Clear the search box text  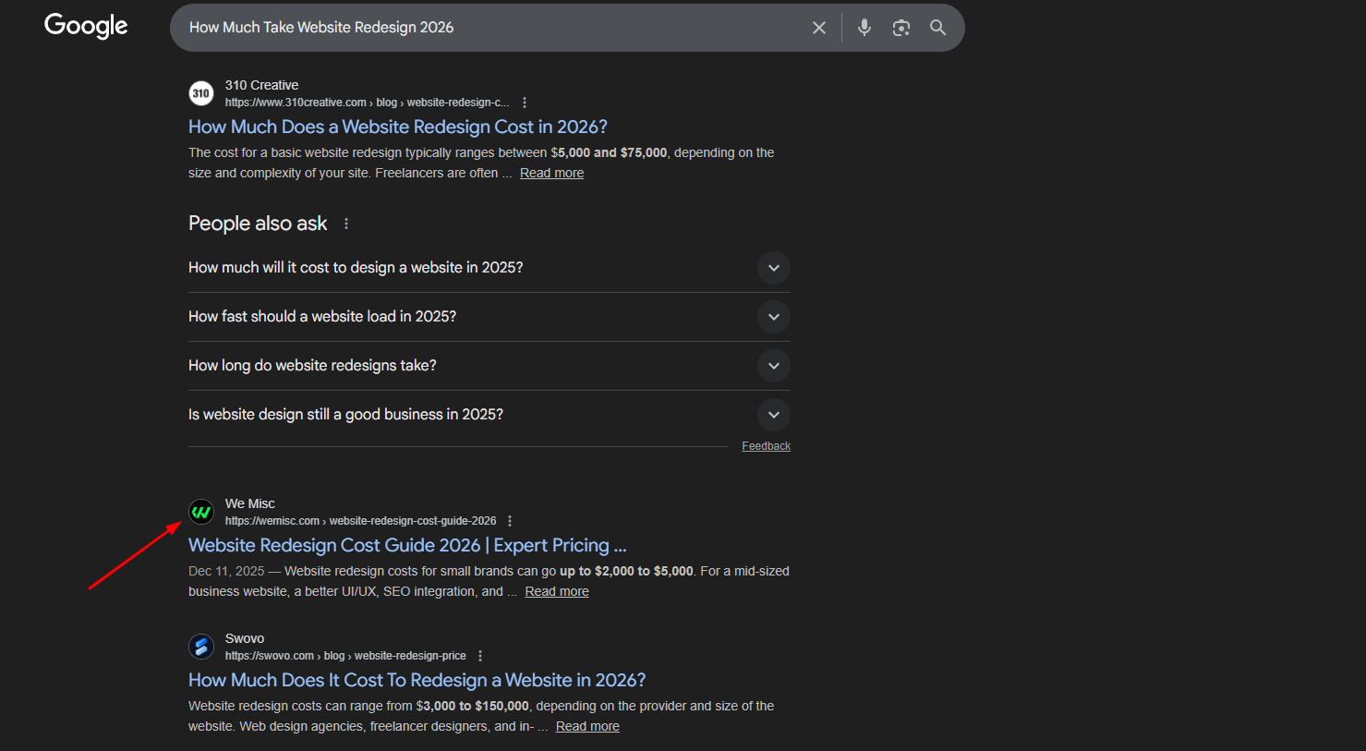pos(818,28)
